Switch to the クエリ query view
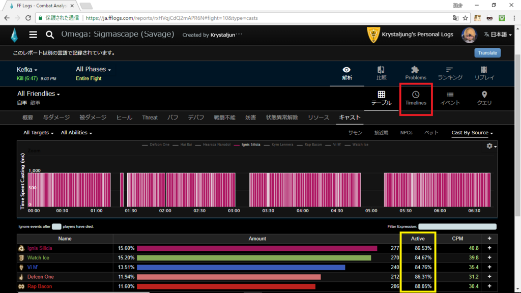Screen dimensions: 521x293 click(x=484, y=98)
